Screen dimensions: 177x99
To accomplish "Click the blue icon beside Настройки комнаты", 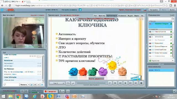I will (80, 10).
